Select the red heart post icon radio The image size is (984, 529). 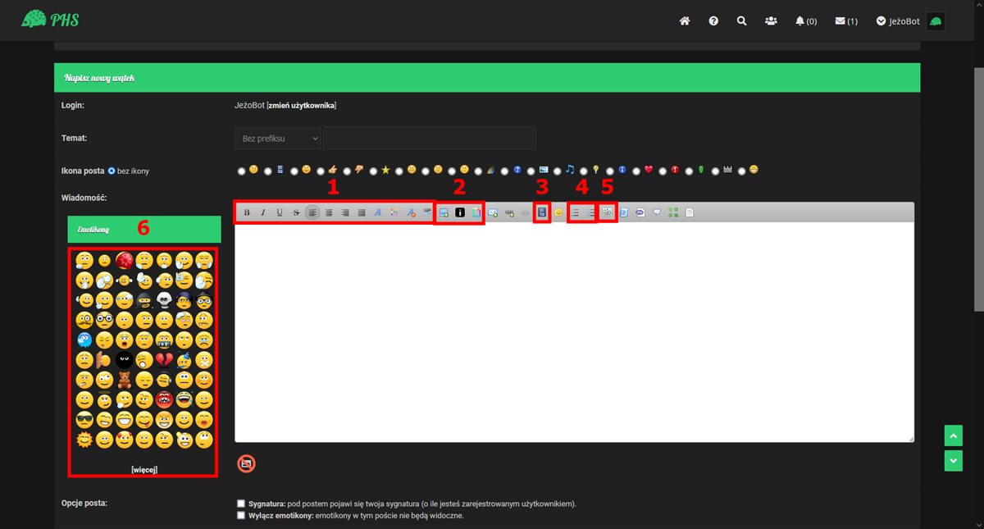point(635,171)
